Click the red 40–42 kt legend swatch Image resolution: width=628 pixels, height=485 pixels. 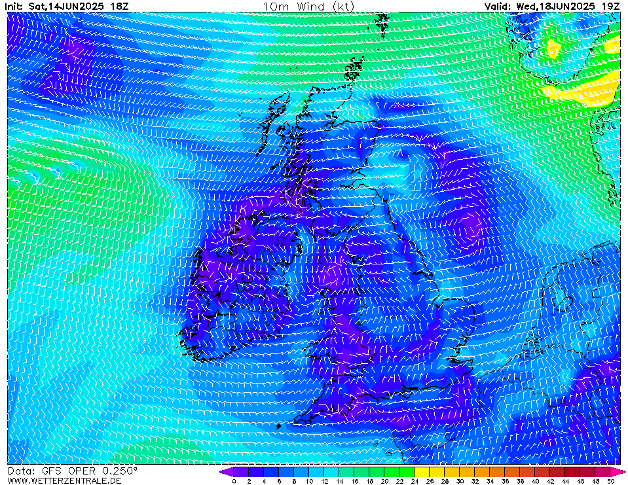tap(543, 472)
